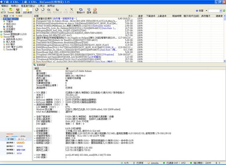
Task: Open the Torrent toolbar icon
Action: pyautogui.click(x=11, y=11)
